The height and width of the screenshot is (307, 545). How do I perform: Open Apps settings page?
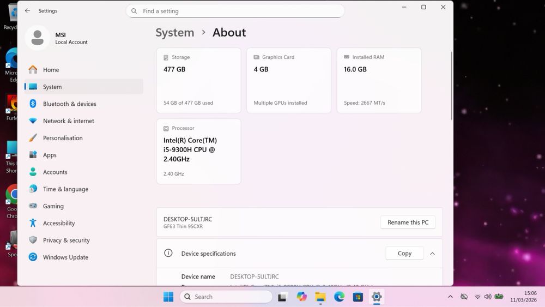pos(84,155)
